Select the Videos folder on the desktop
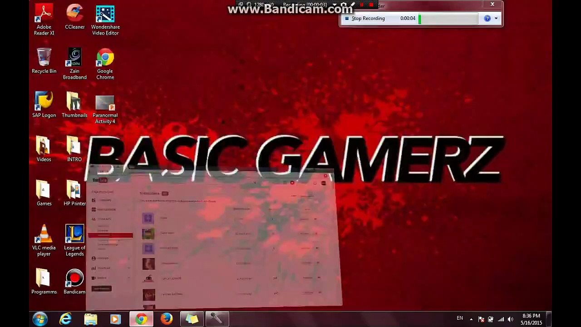The height and width of the screenshot is (327, 581). point(44,149)
